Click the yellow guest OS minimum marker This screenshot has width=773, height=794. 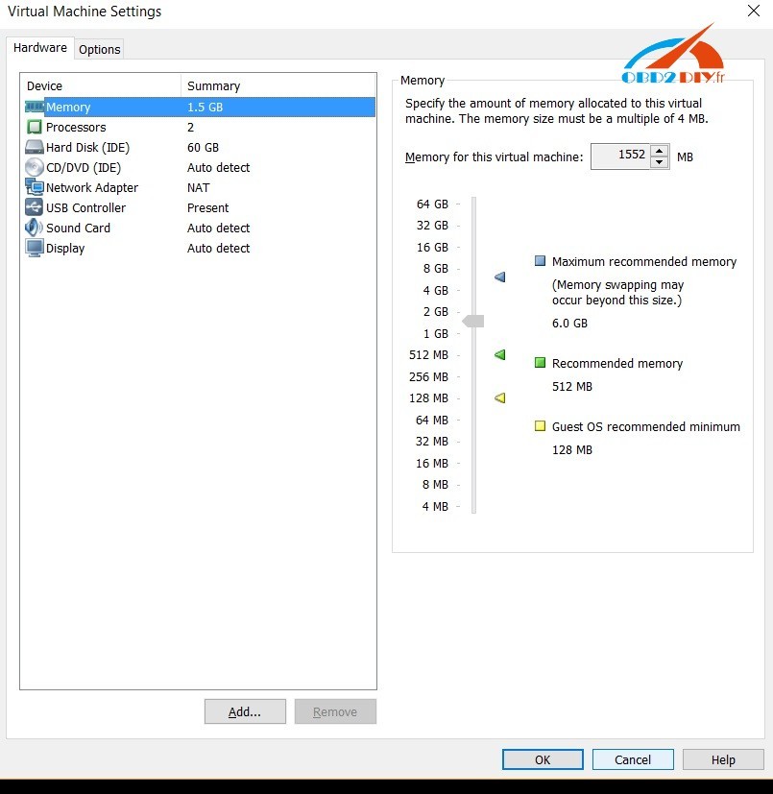tap(500, 398)
